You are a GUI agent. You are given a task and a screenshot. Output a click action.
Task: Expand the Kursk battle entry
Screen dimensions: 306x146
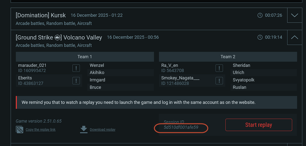(295, 15)
